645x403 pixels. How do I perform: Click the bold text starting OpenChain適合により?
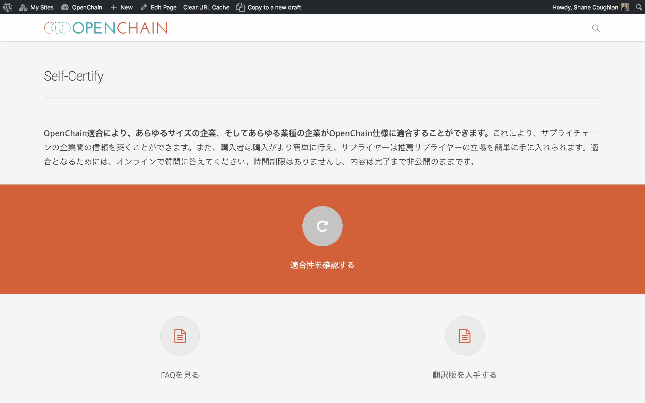pos(267,133)
